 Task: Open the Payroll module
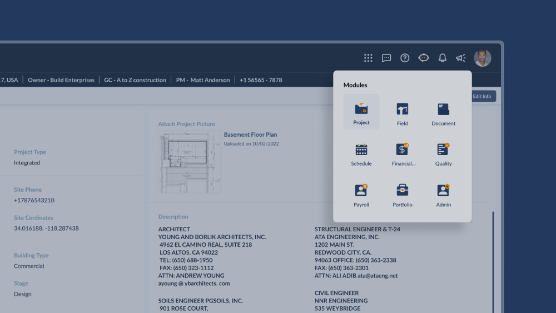(361, 195)
